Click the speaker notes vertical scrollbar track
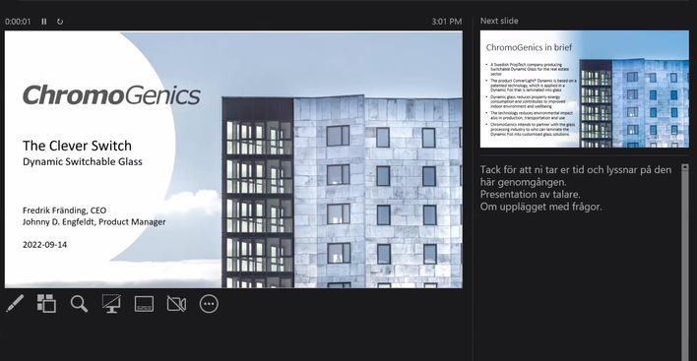 click(685, 267)
